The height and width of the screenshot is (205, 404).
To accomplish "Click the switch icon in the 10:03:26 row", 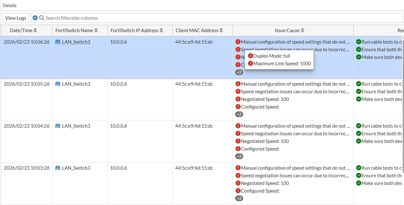I will [x=58, y=168].
